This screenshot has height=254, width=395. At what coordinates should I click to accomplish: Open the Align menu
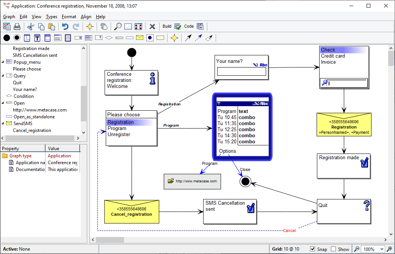[x=86, y=17]
